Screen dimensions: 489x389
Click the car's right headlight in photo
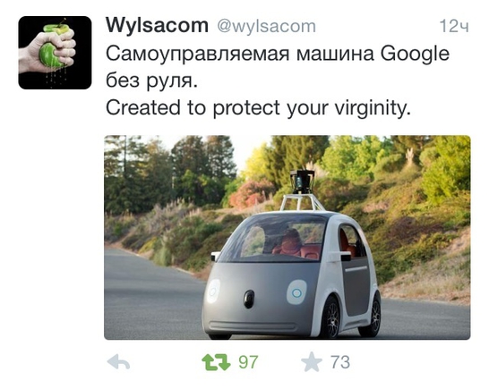coord(296,292)
